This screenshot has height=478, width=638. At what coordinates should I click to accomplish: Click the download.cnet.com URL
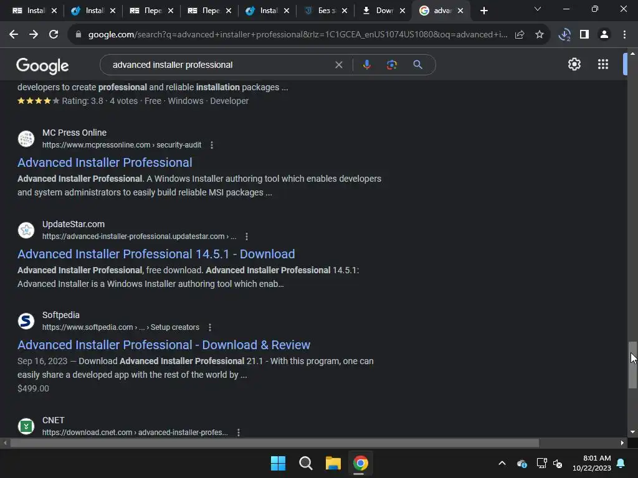pos(135,433)
